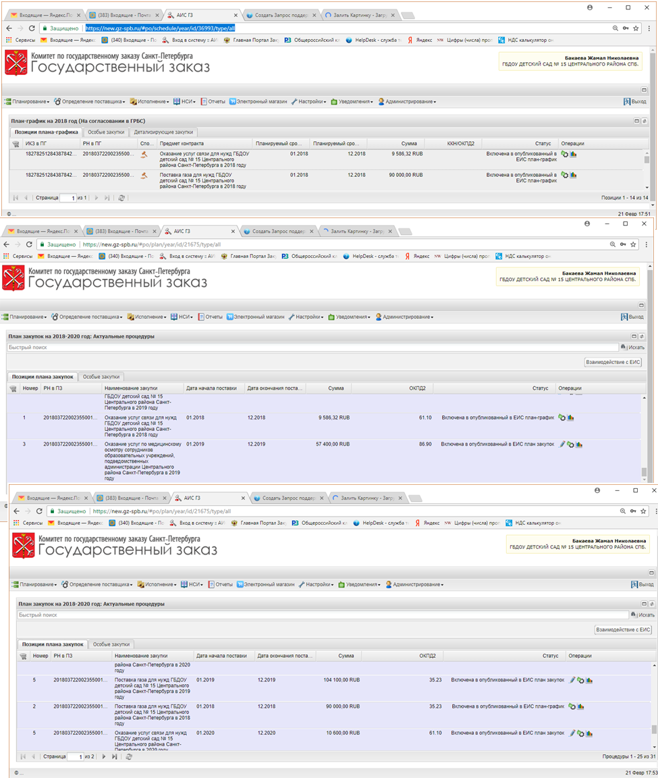This screenshot has width=658, height=778.
Task: Refresh bottom window's table via pagination refresh icon
Action: (129, 756)
